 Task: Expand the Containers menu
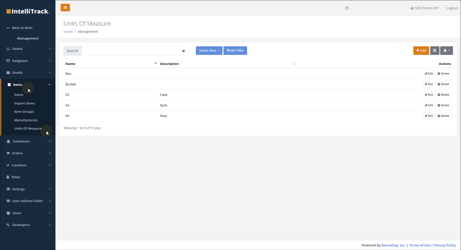point(28,141)
